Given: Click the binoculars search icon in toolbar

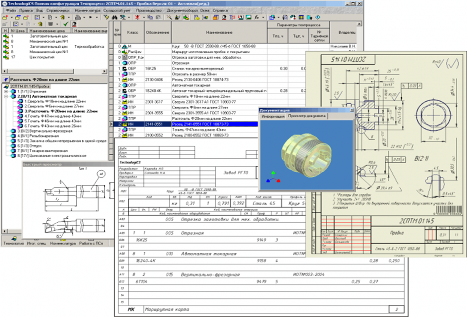Looking at the screenshot, I should [115, 17].
